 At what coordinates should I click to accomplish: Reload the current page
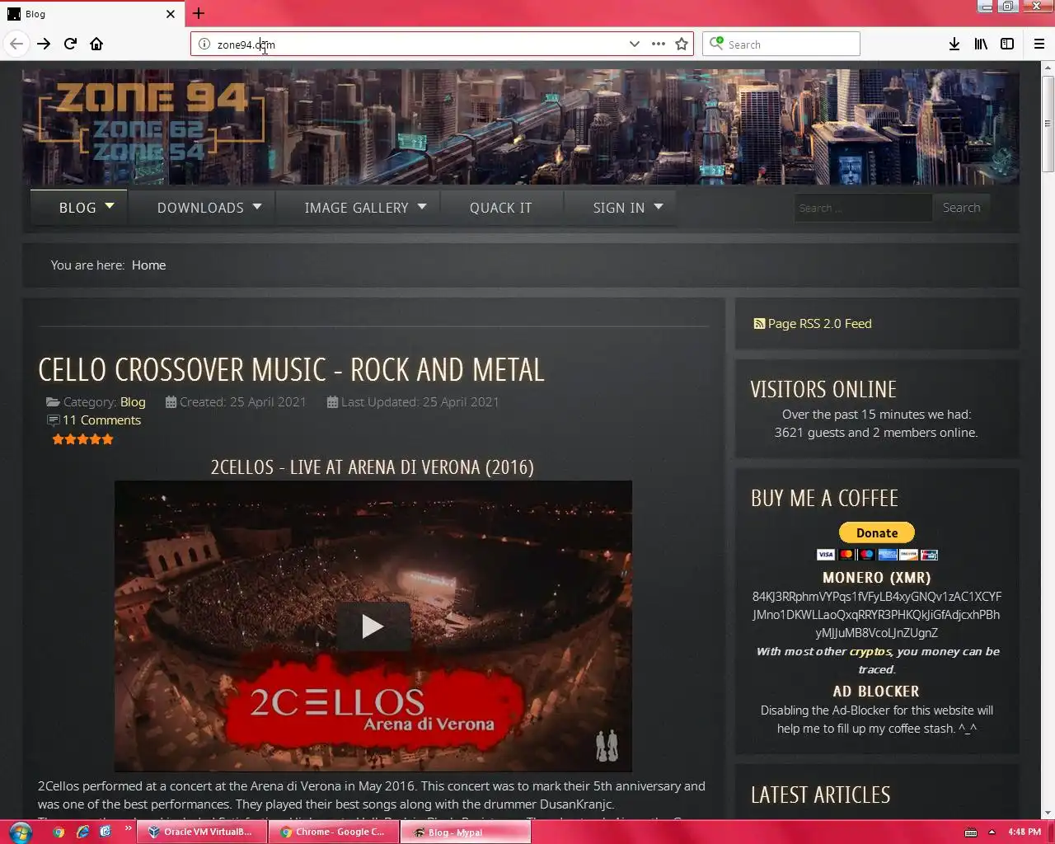click(70, 44)
